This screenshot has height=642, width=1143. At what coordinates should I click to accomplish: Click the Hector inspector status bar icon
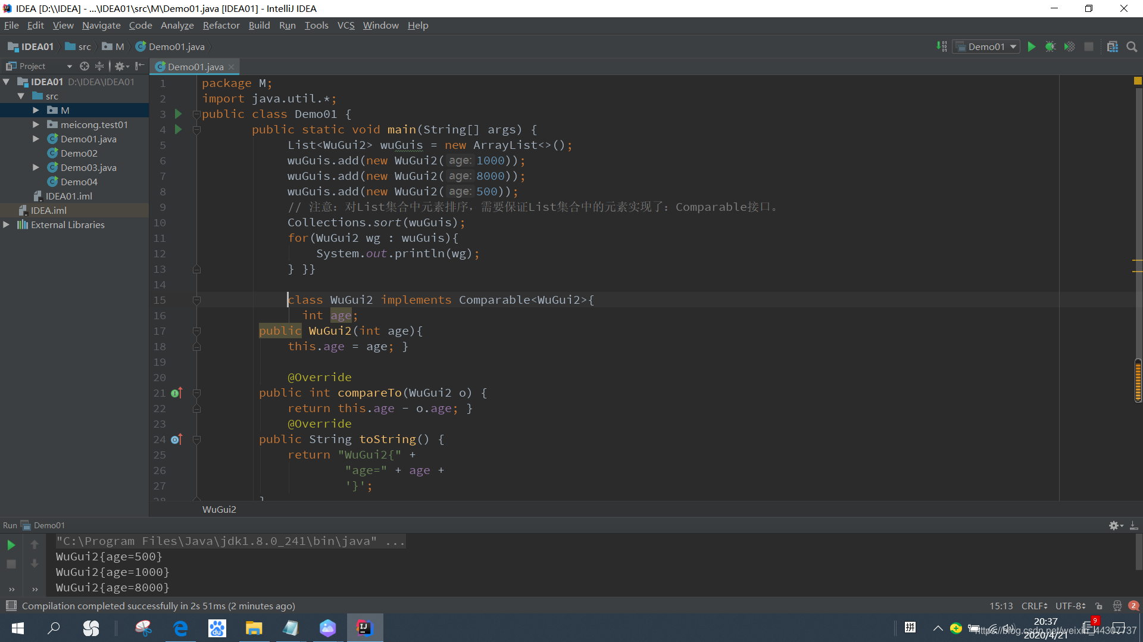click(x=1117, y=606)
